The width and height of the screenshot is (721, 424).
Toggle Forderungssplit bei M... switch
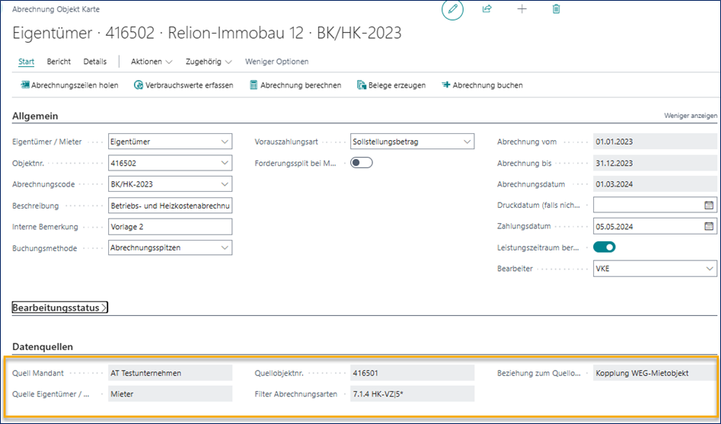tap(362, 163)
